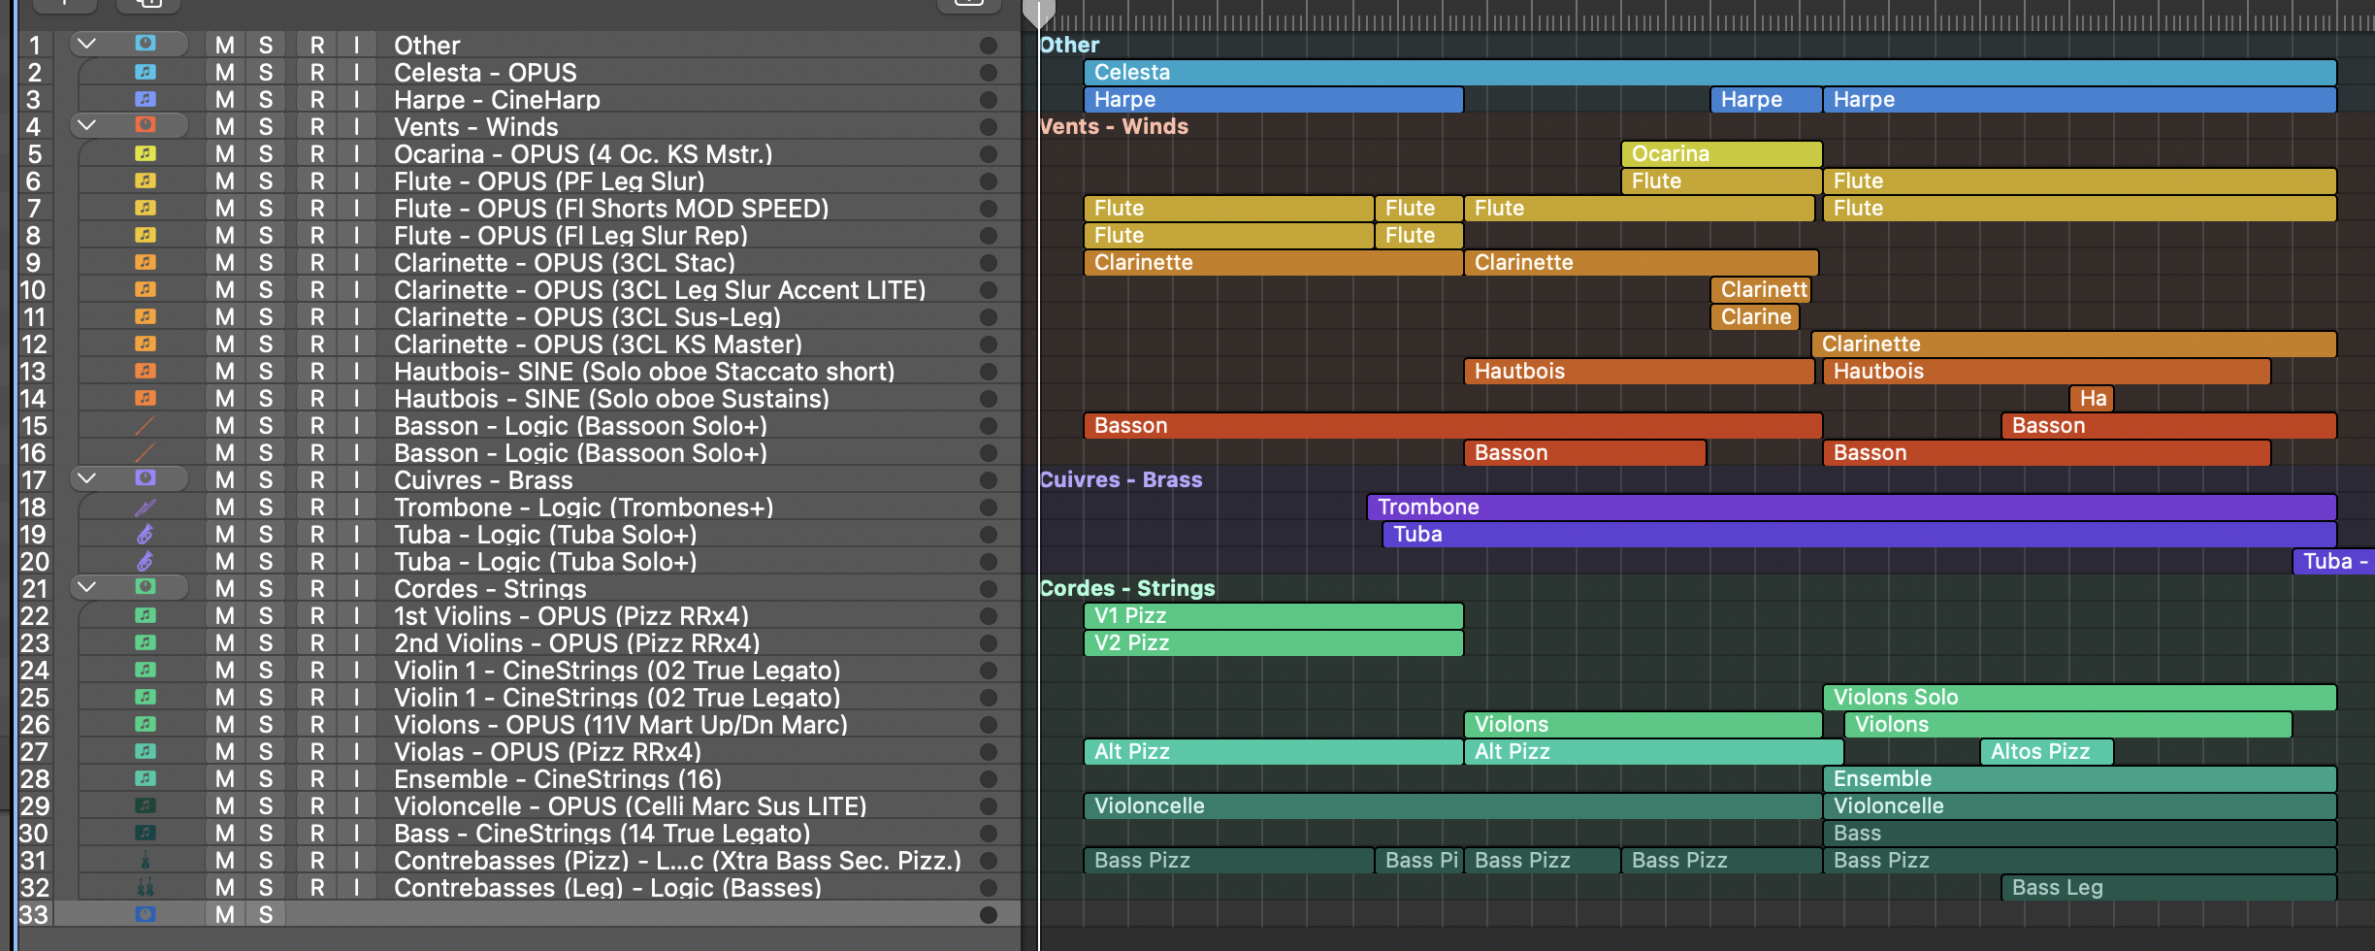The height and width of the screenshot is (951, 2375).
Task: Click the Contrebasses (Pizz) track icon
Action: coord(145,860)
